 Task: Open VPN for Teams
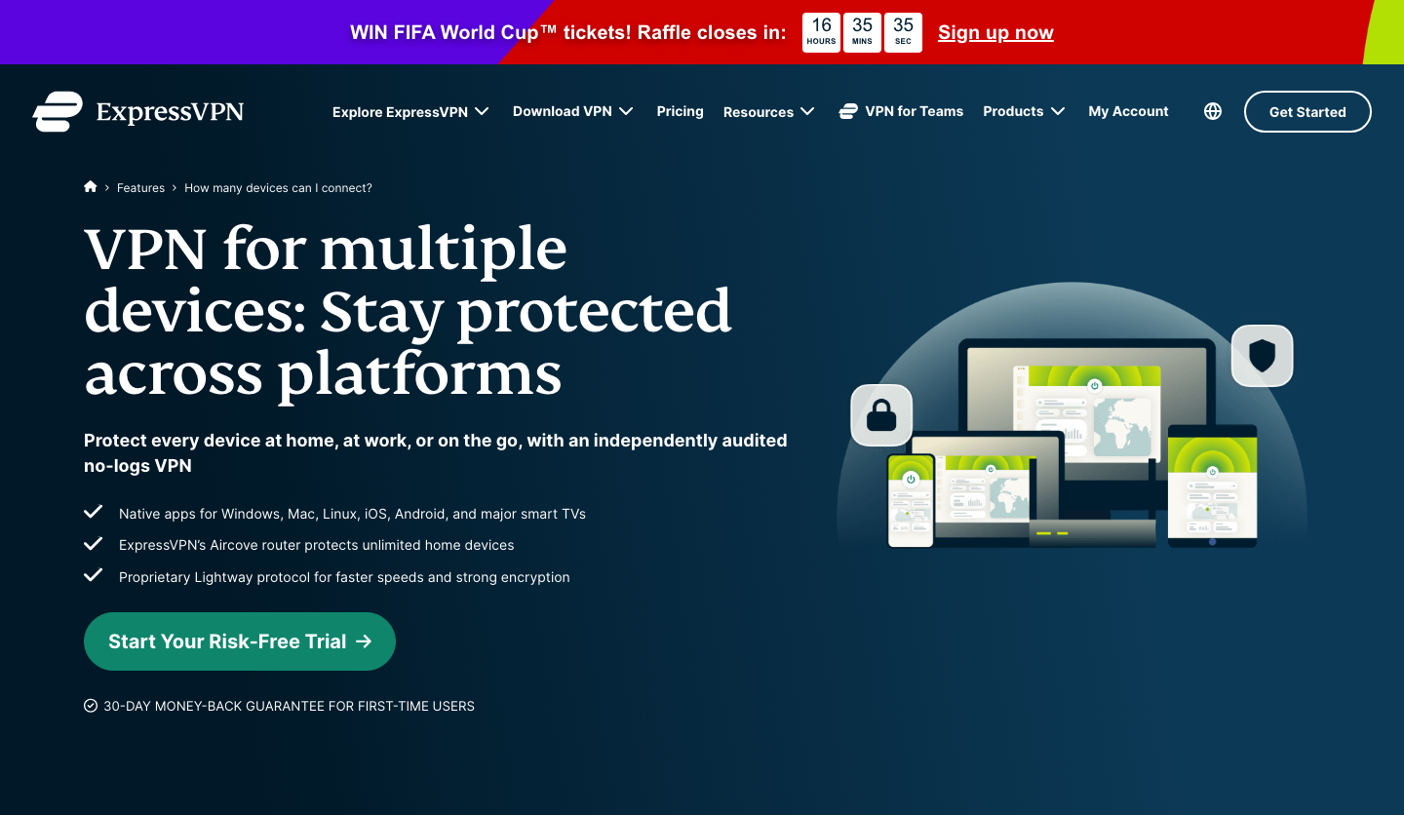click(x=901, y=111)
